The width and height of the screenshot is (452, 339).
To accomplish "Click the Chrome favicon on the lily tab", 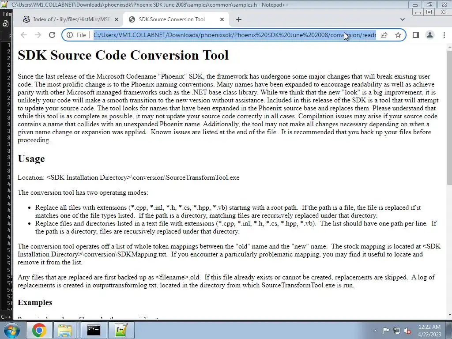I will tap(26, 19).
